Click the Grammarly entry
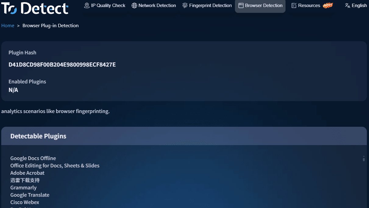369x208 pixels. (23, 188)
